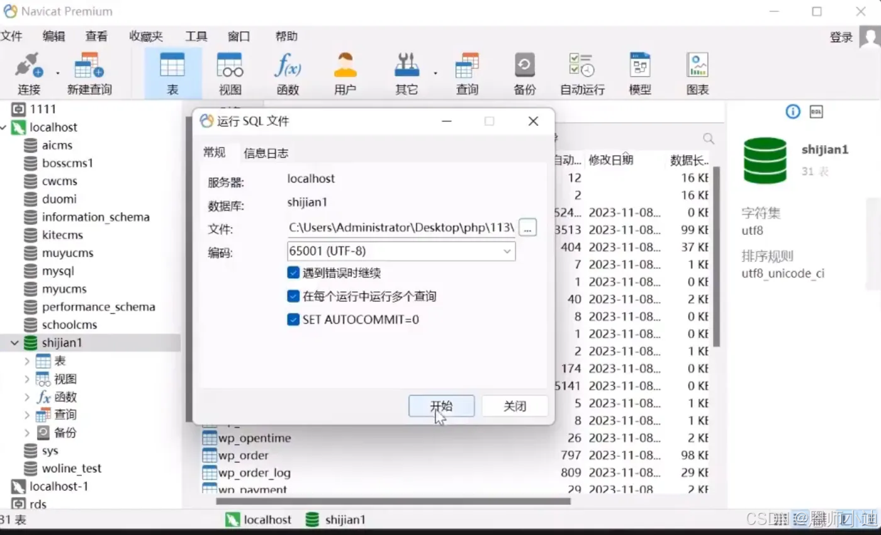The image size is (881, 535).
Task: Open the dropdown arrow beside 连接
Action: pos(57,73)
